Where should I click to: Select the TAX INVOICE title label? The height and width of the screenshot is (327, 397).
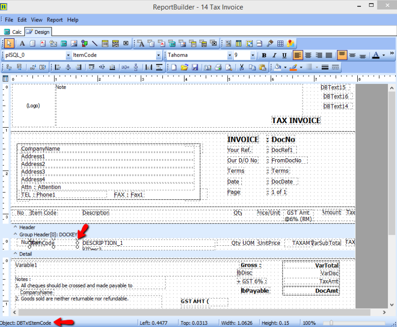pyautogui.click(x=296, y=120)
